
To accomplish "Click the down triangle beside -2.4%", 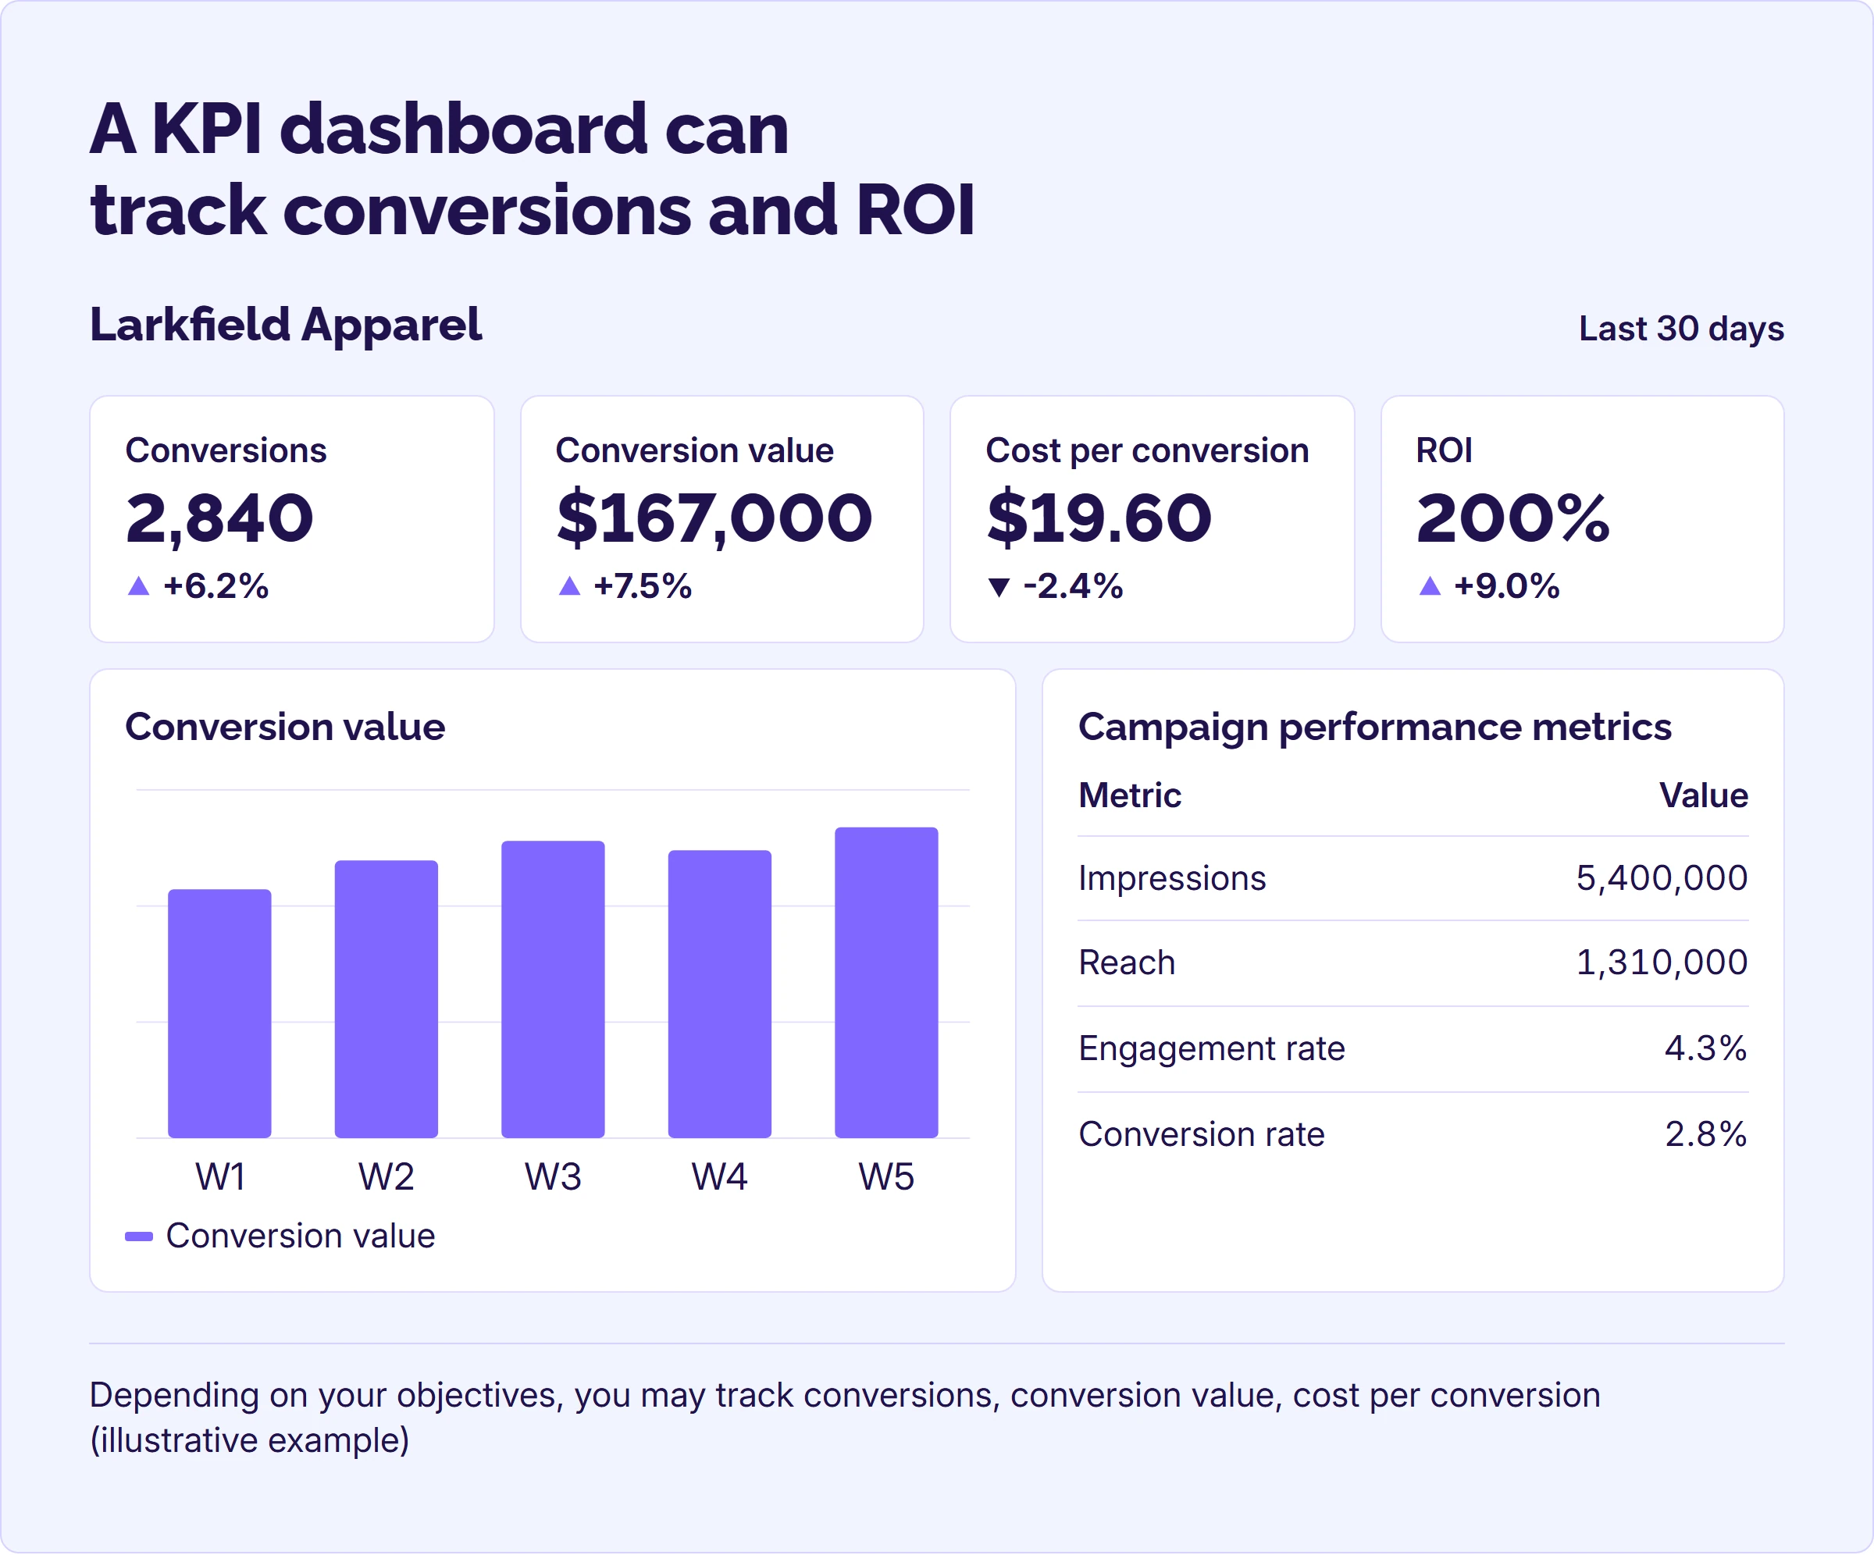I will point(999,587).
